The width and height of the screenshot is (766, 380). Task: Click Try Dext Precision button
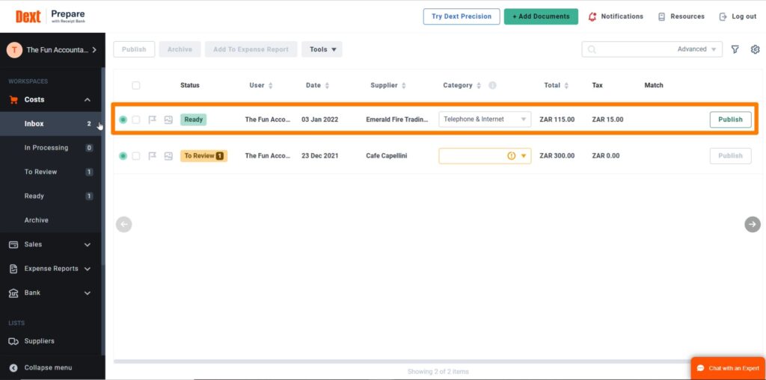tap(462, 16)
